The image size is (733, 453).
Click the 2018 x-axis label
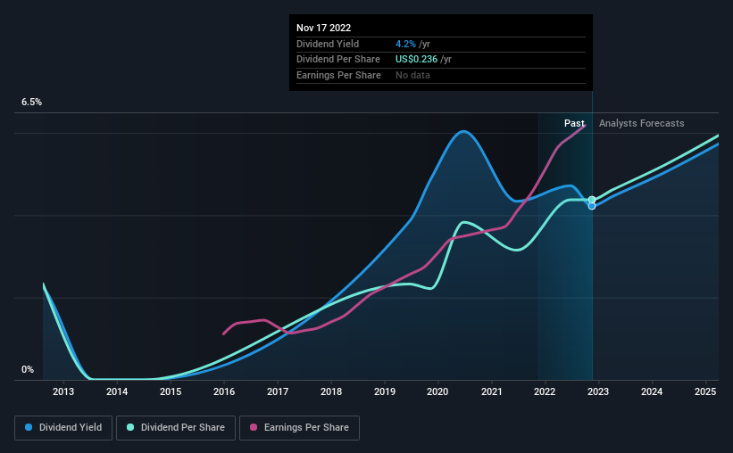pyautogui.click(x=331, y=391)
